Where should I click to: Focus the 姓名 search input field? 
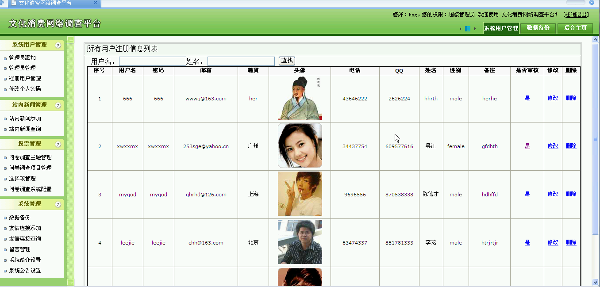tap(241, 61)
